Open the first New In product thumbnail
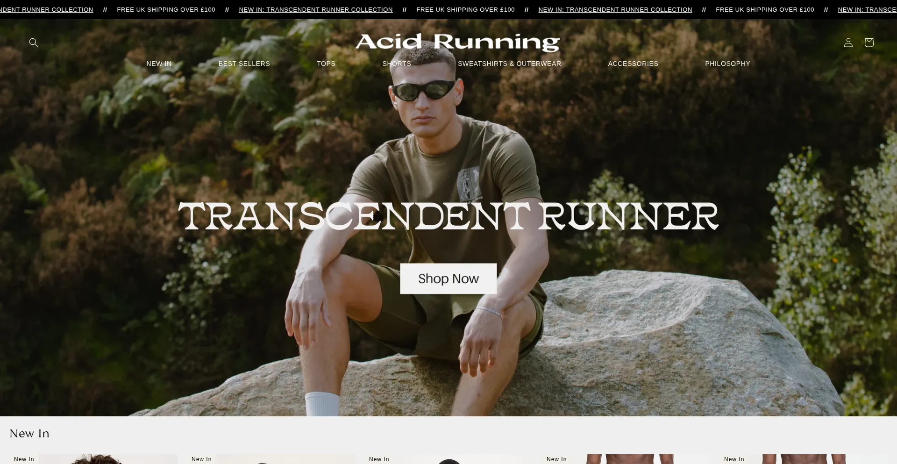This screenshot has height=464, width=897. pos(93,459)
